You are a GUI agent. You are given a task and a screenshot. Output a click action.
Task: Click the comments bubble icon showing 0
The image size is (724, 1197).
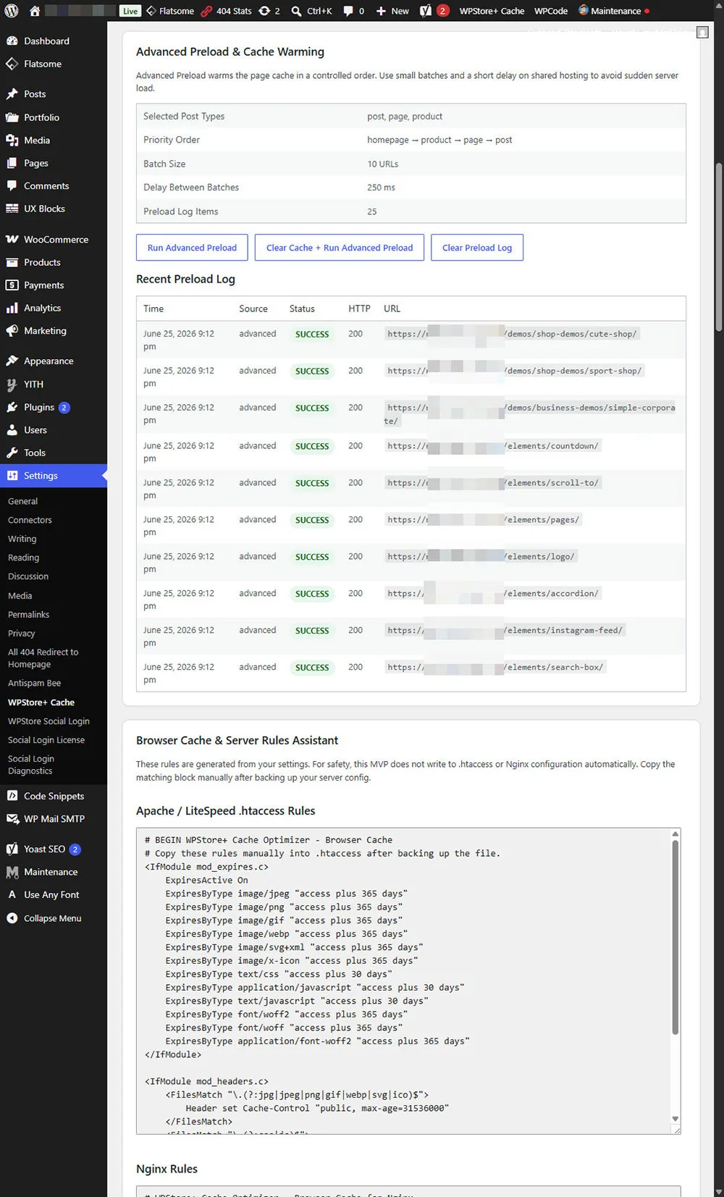pos(348,11)
